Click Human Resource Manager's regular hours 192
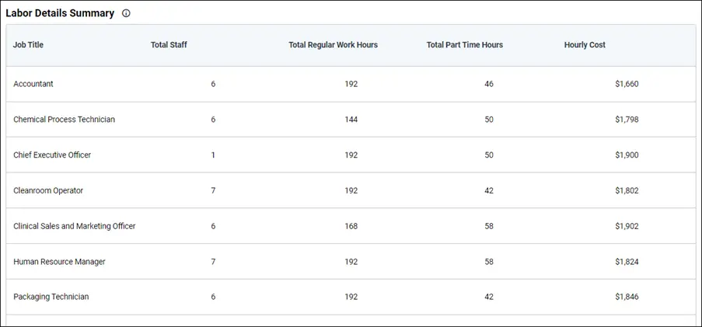 pyautogui.click(x=351, y=261)
